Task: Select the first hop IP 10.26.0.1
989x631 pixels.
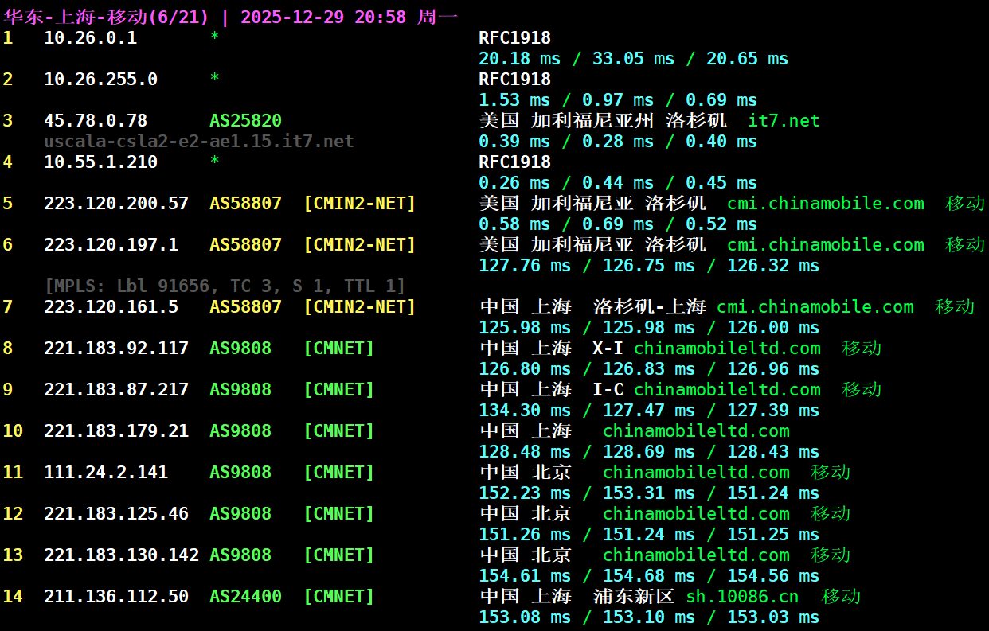Action: coord(90,37)
